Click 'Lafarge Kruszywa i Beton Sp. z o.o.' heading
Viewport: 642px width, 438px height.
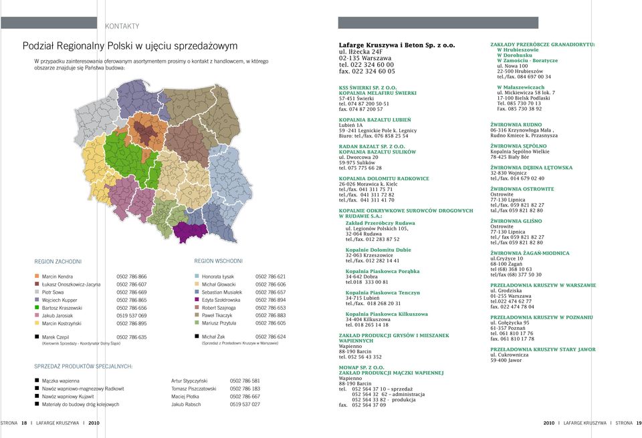click(x=397, y=45)
